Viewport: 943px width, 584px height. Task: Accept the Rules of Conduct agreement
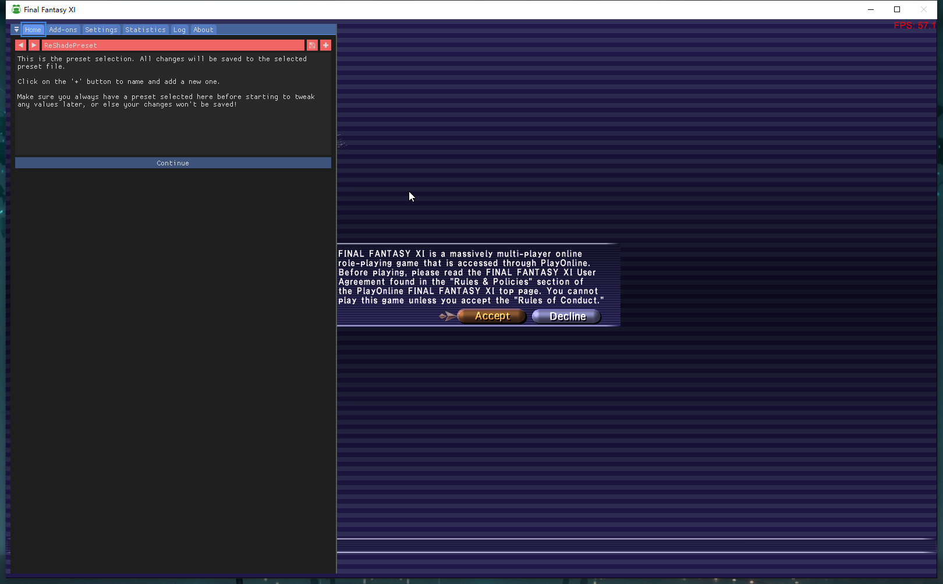click(x=492, y=316)
